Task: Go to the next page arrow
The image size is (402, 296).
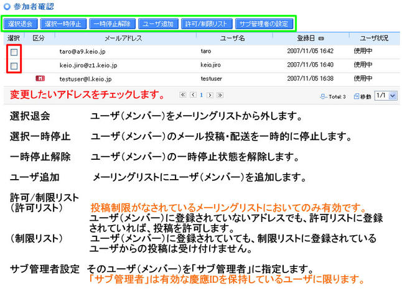Action: (210, 95)
